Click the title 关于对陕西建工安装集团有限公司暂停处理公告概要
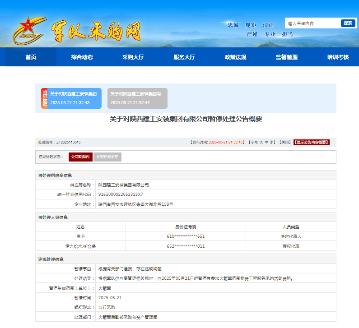The width and height of the screenshot is (359, 328). coord(186,119)
